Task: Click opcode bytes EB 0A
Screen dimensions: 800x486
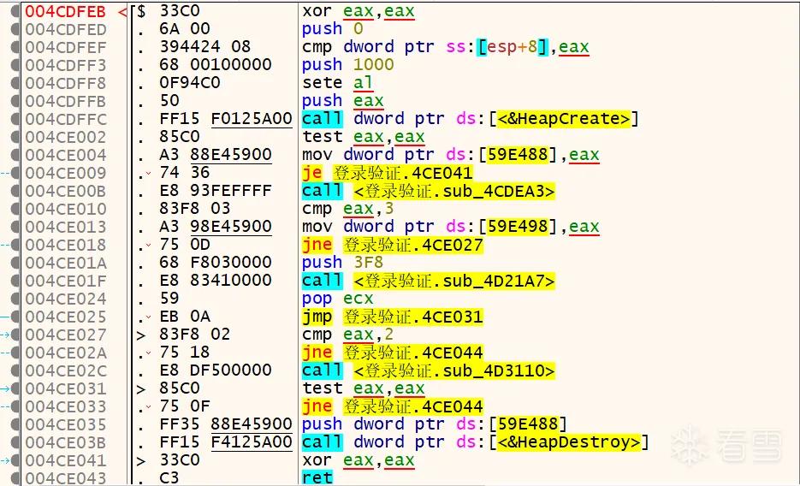Action: click(185, 317)
